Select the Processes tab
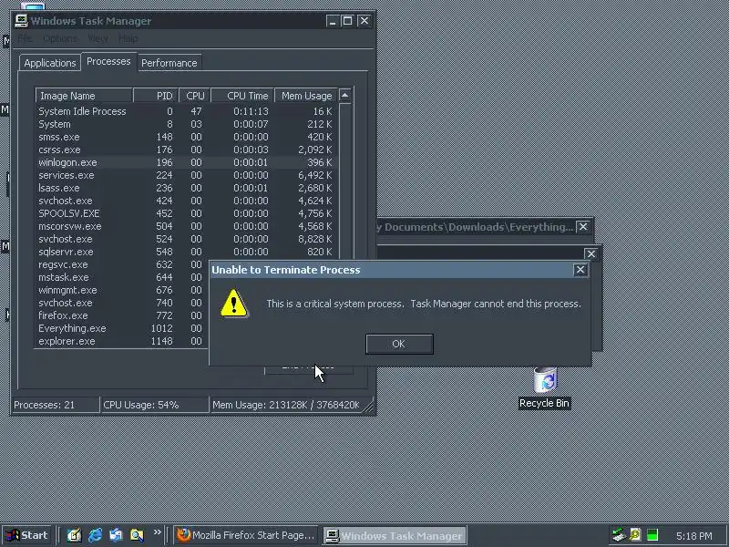This screenshot has height=547, width=729. [x=108, y=61]
